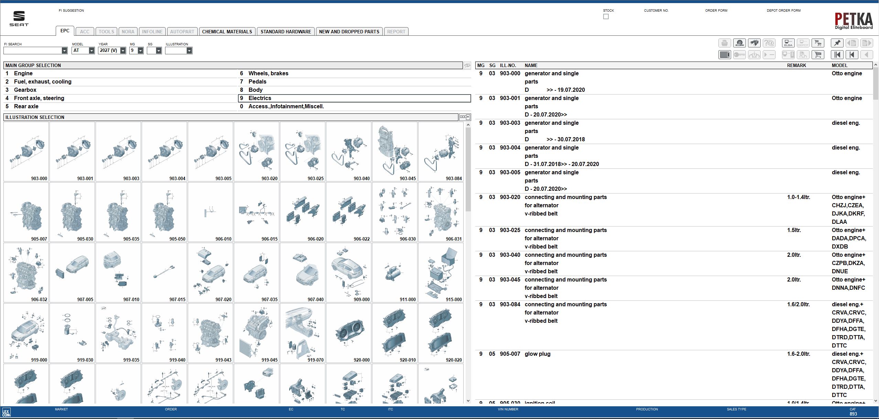Switch to the CHEMICAL MATERIALS tab
879x419 pixels.
click(x=227, y=31)
